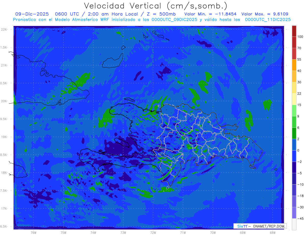
Task: Select the Z = 500mb level text
Action: coord(161,14)
